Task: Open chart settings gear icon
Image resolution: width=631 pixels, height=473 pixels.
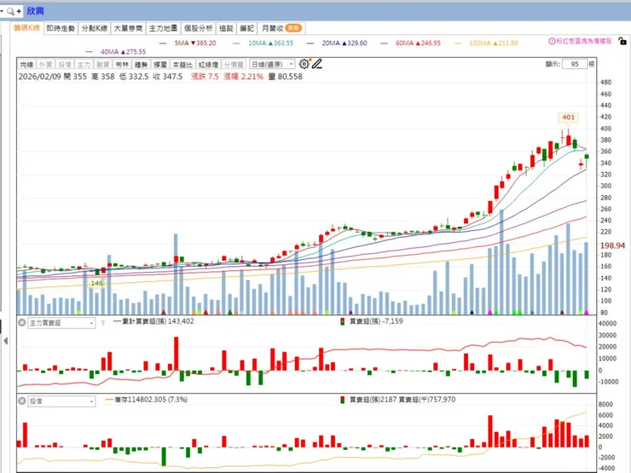Action: tap(304, 64)
